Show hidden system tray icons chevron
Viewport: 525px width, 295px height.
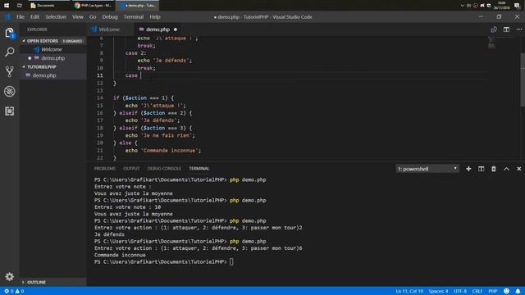click(x=463, y=6)
